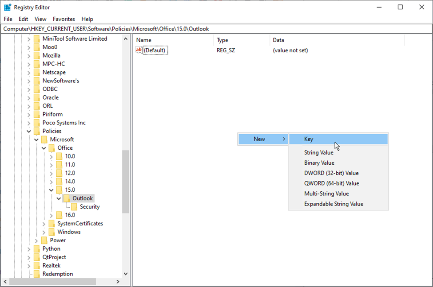This screenshot has height=287, width=433.
Task: Click the REG_SZ type cell
Action: click(x=226, y=50)
